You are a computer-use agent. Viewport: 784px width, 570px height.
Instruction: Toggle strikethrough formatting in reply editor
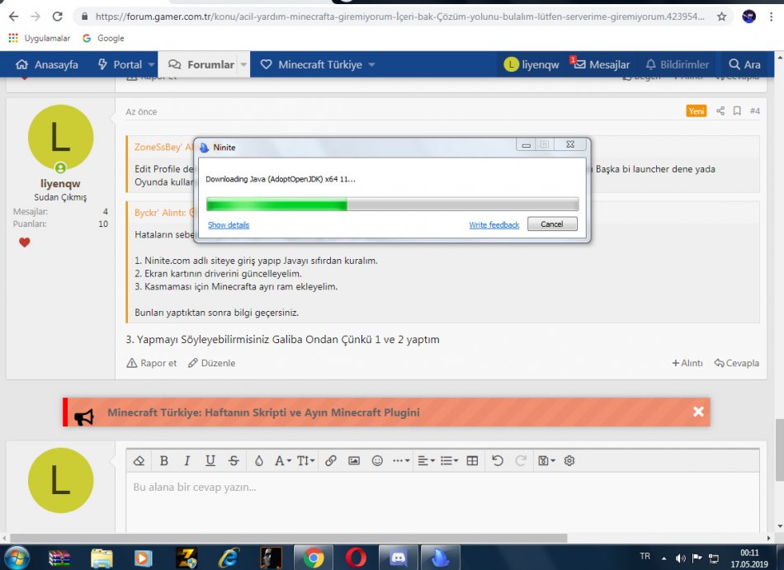click(234, 460)
